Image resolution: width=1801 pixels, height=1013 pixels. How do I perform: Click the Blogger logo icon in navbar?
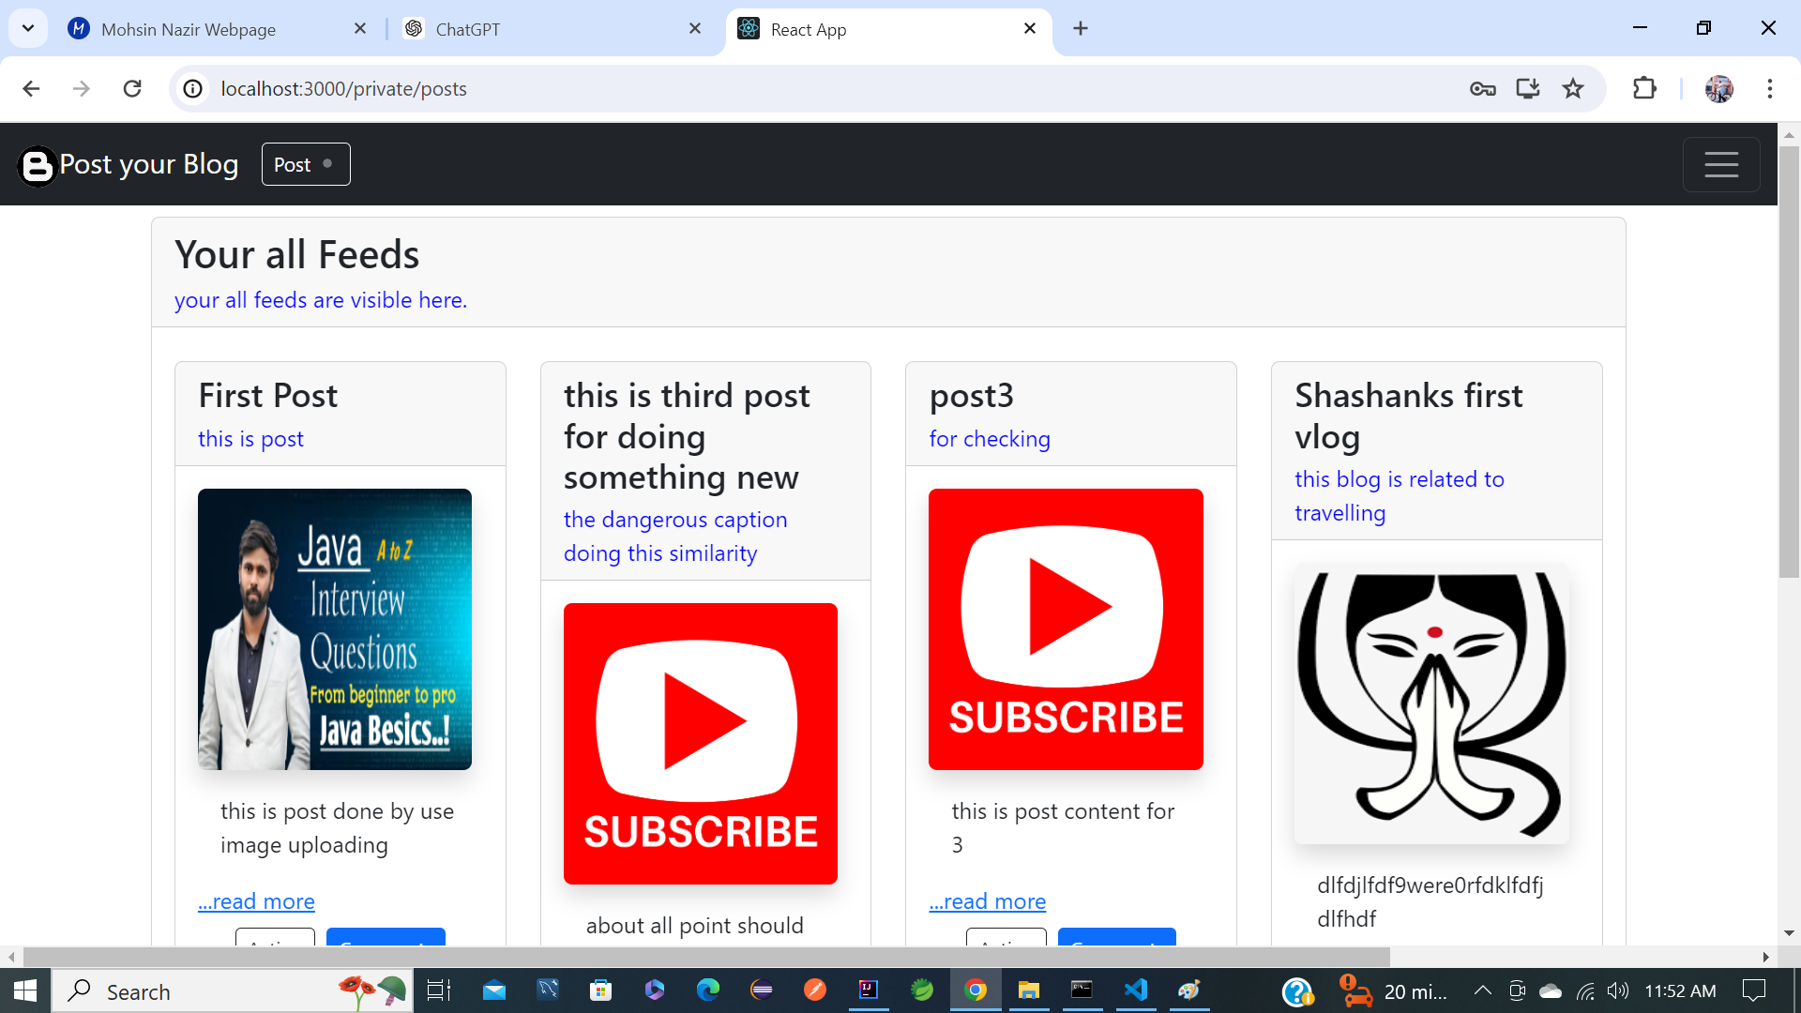38,166
